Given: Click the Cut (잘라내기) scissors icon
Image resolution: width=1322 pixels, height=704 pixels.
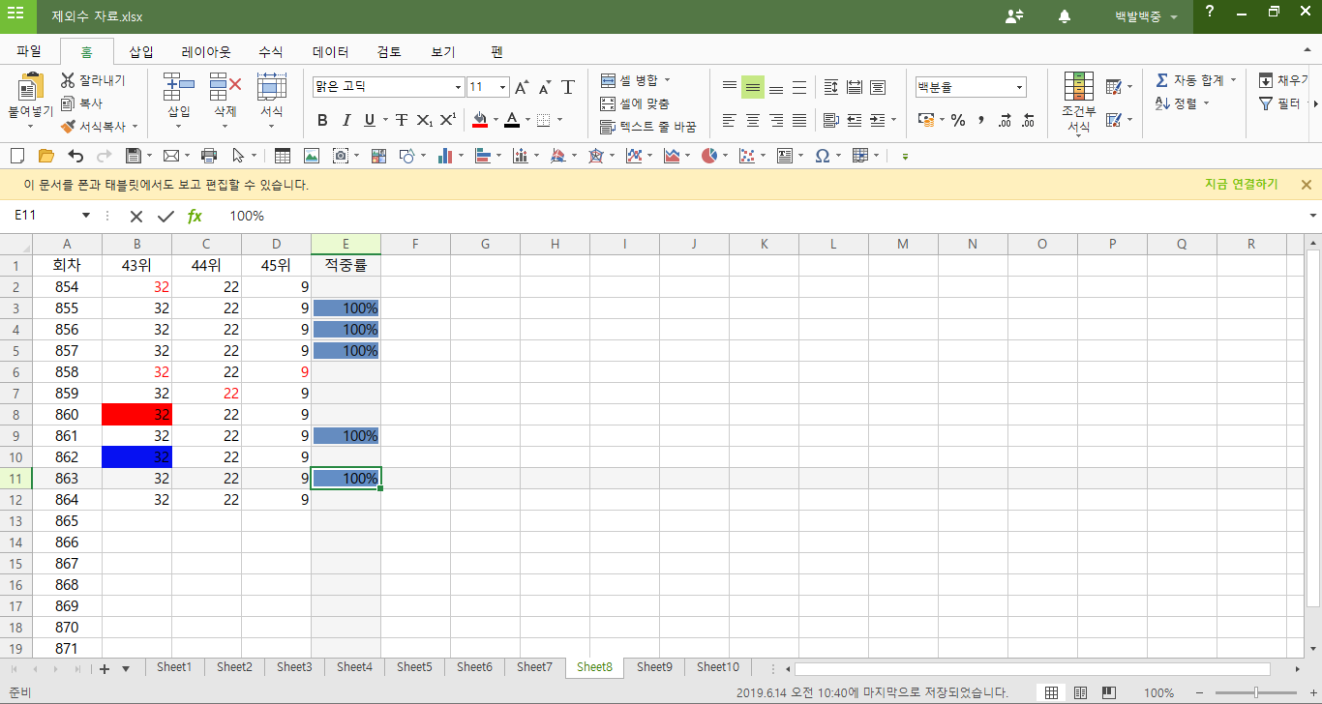Looking at the screenshot, I should 68,80.
